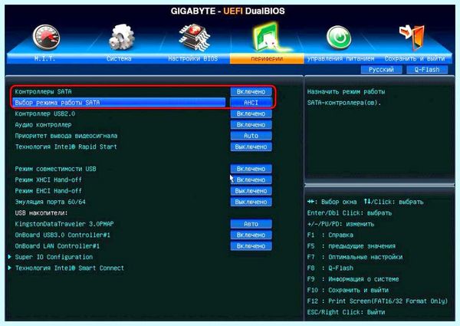Screen dimensions: 460x326
Task: Switch to the Система tab
Action: 119,59
